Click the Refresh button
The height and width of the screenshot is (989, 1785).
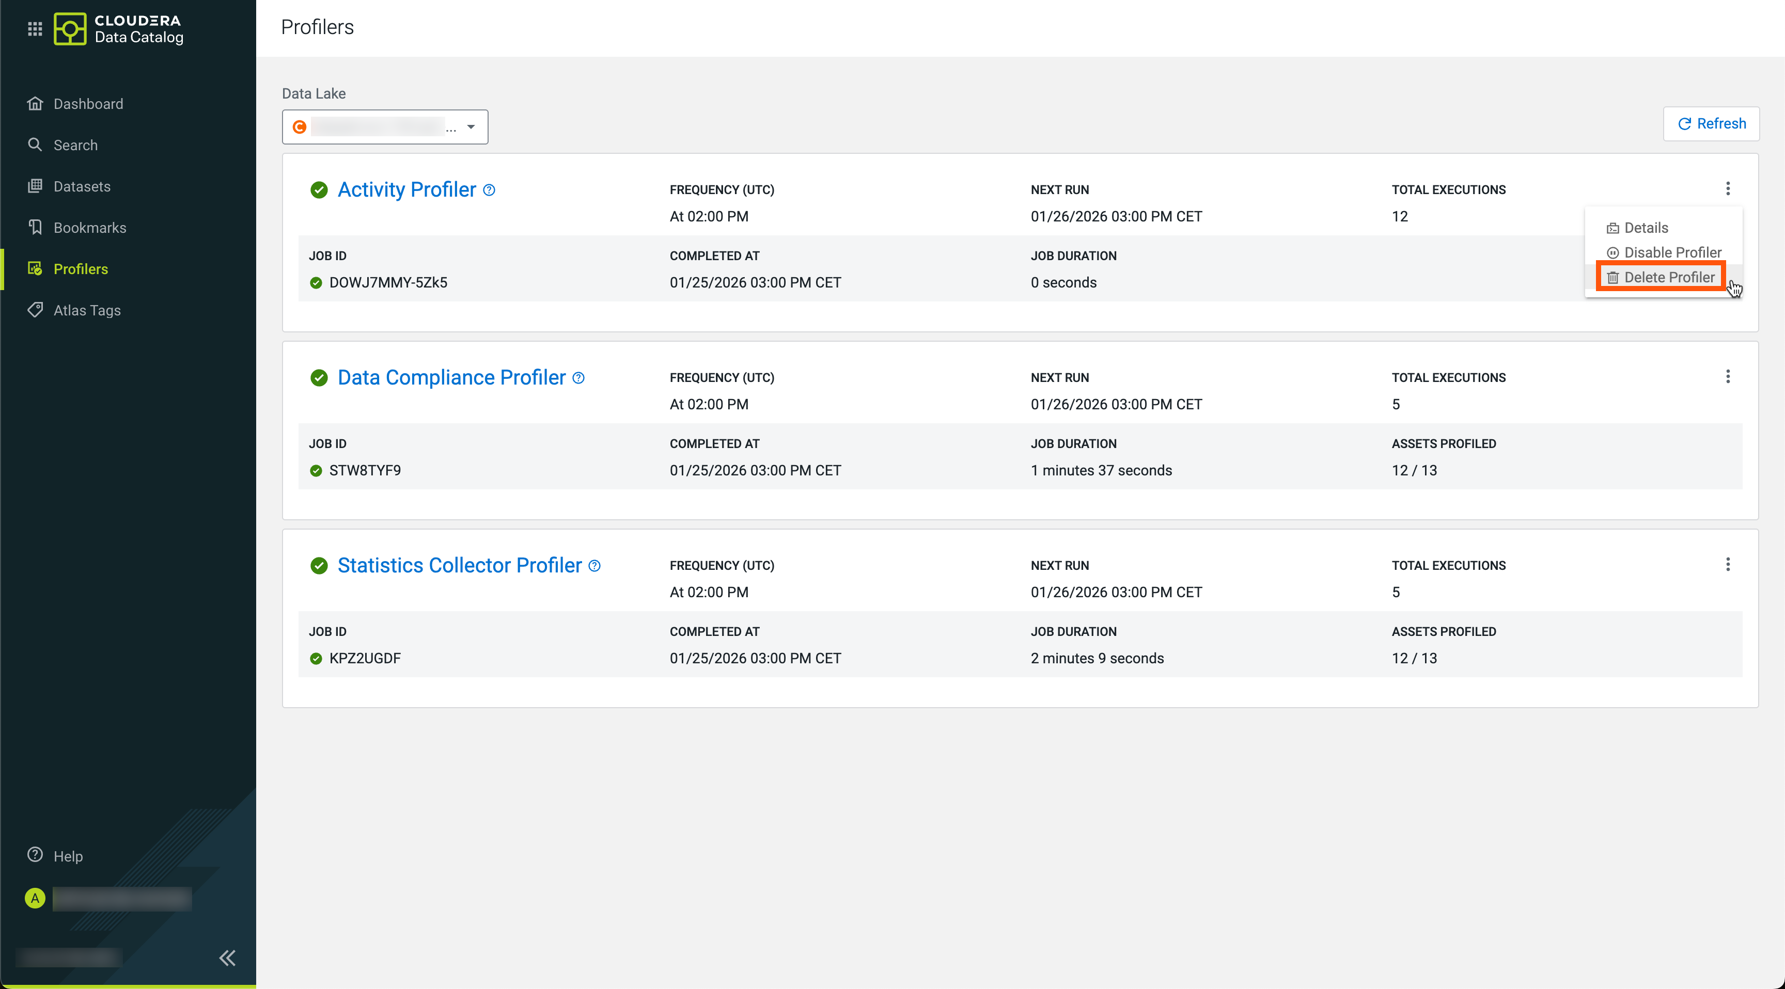pos(1711,124)
